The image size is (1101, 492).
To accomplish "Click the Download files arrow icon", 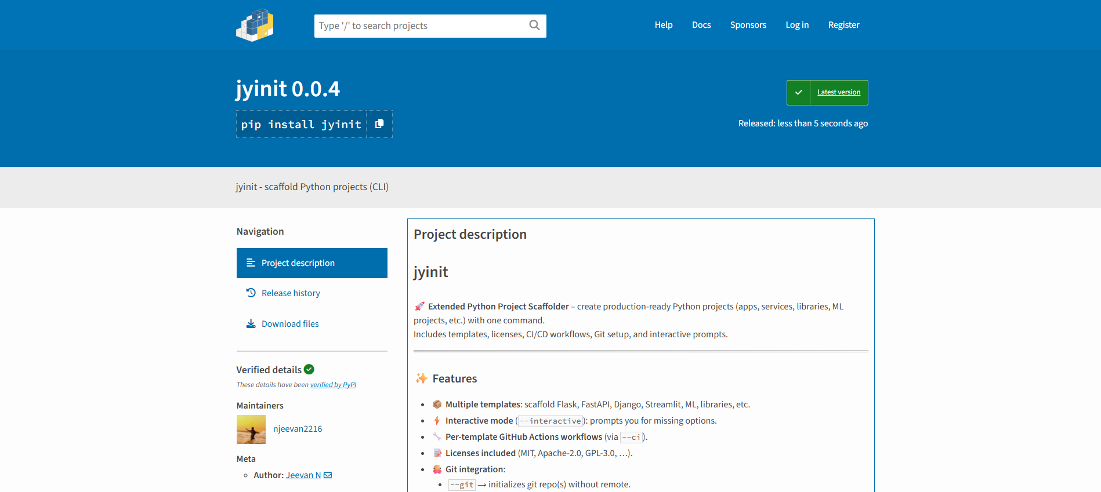I will pos(251,324).
